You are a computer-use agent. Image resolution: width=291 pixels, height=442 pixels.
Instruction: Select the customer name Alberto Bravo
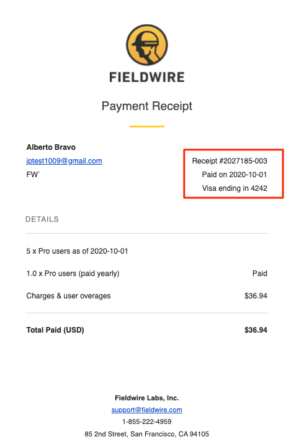(51, 147)
